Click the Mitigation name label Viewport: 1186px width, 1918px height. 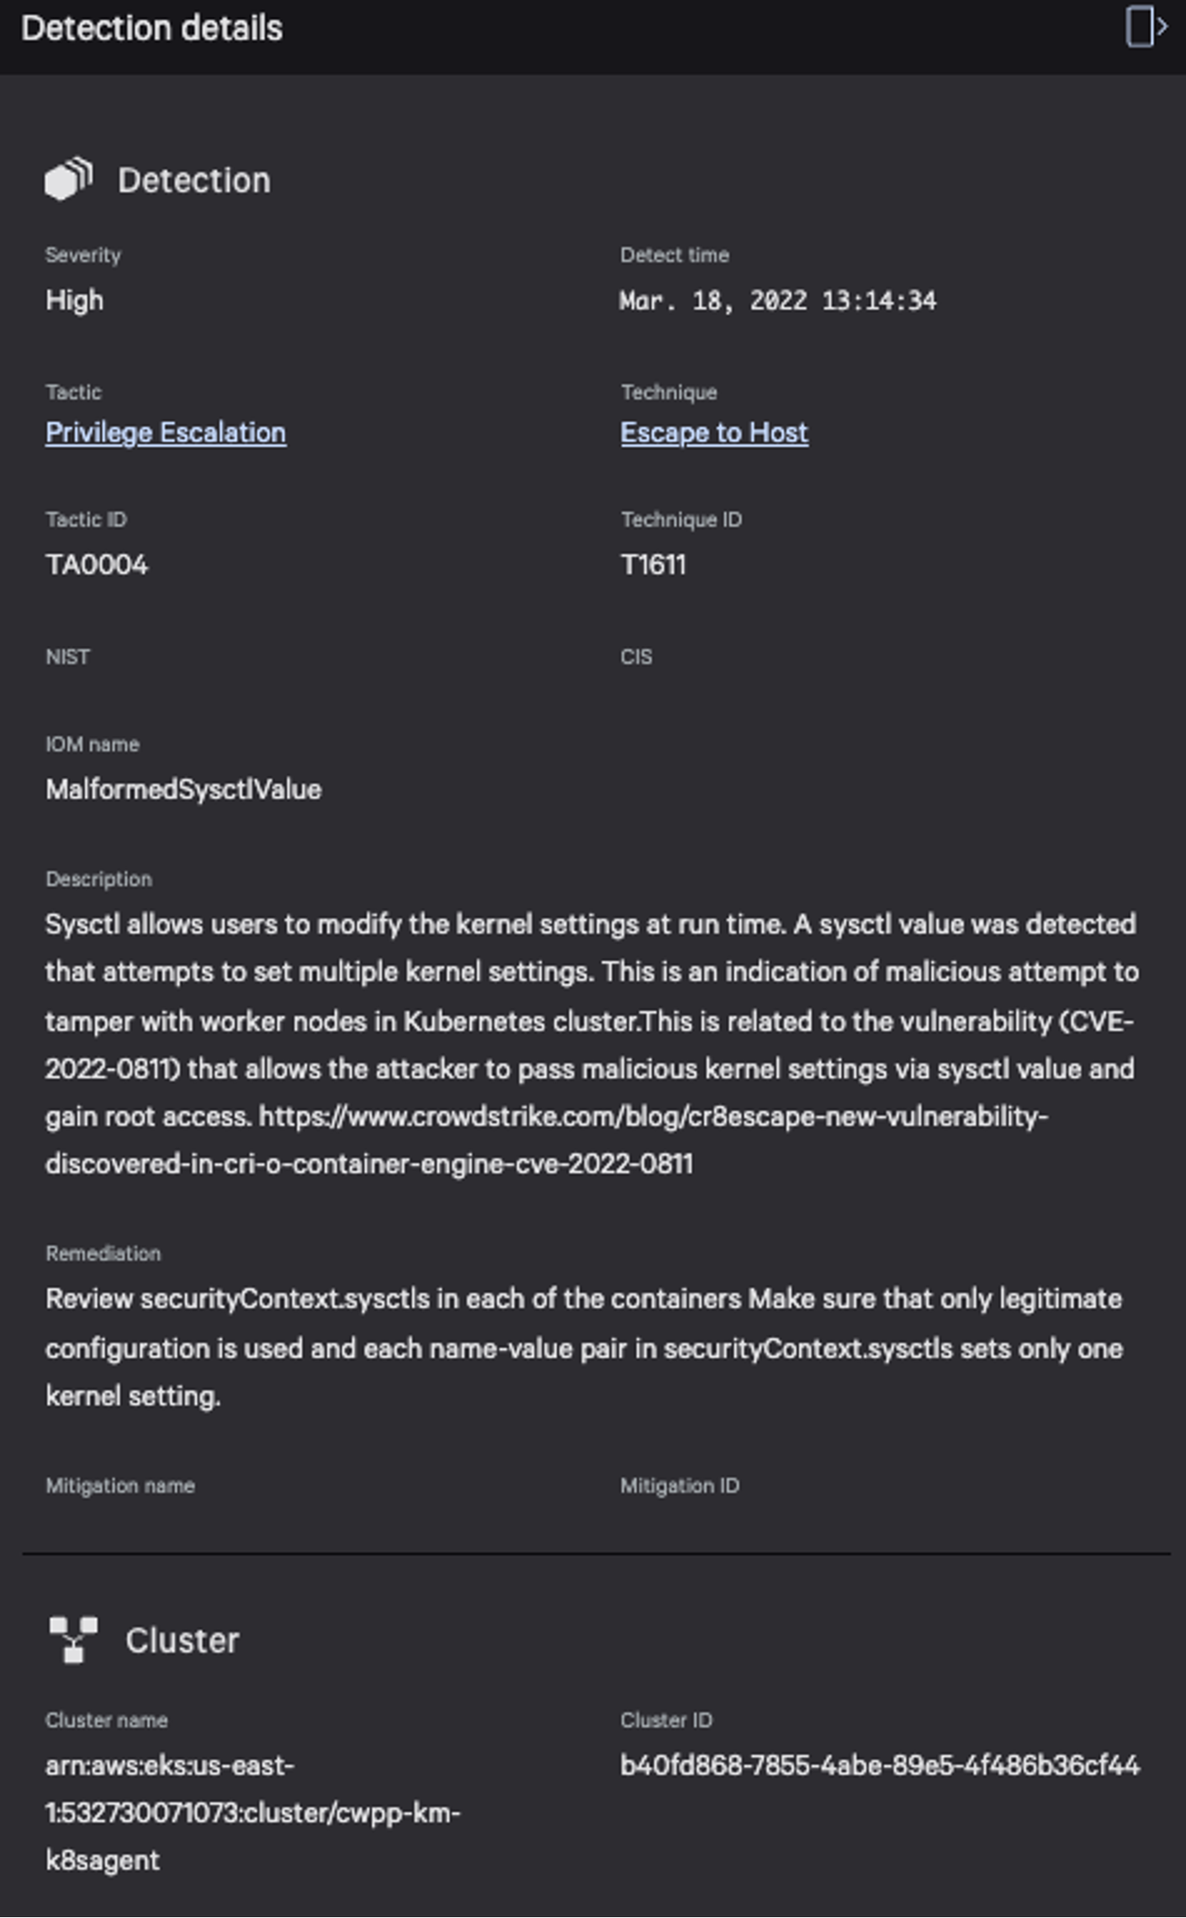point(120,1486)
